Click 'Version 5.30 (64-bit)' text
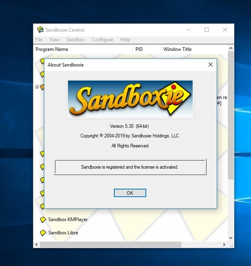 129,126
